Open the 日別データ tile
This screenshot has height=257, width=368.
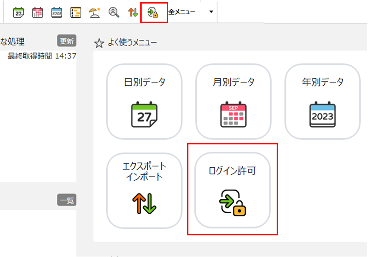point(144,102)
